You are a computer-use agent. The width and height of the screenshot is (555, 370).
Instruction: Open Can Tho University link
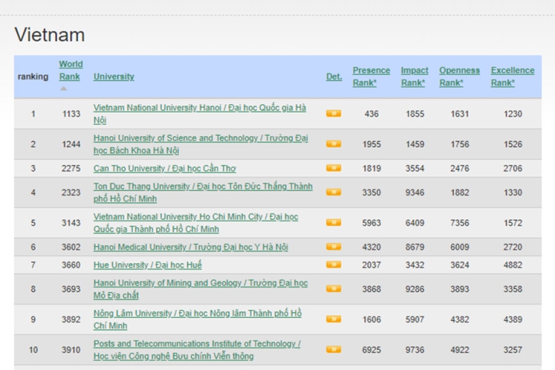[x=165, y=168]
